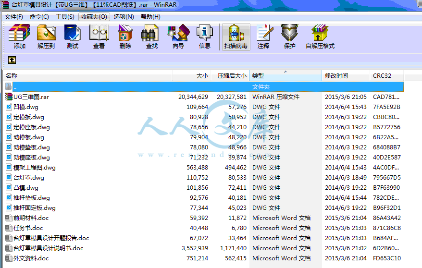
Task: Sort by the Type (类型) column header
Action: [x=285, y=76]
